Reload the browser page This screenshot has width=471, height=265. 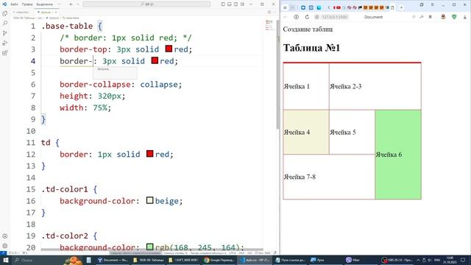coord(307,17)
